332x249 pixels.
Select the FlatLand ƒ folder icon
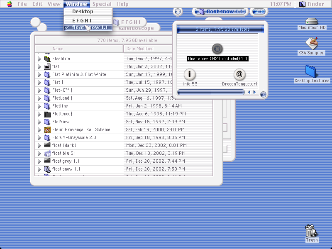pos(47,98)
